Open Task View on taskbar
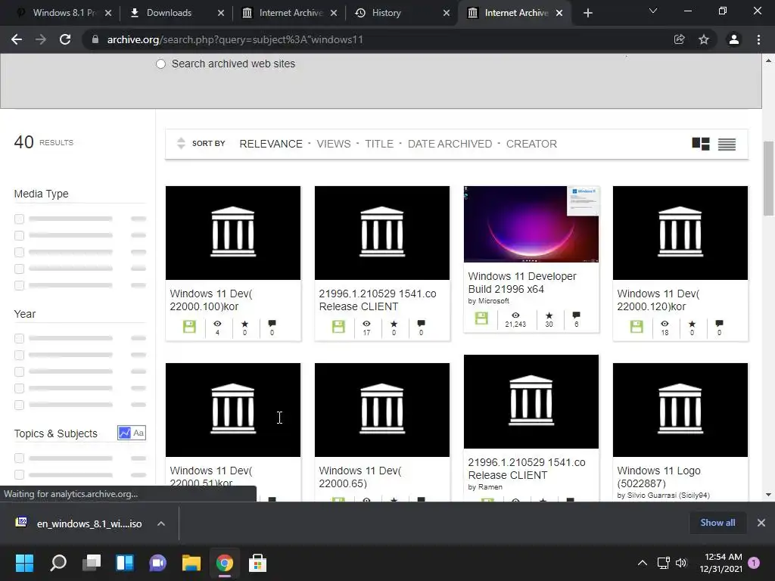 click(x=92, y=563)
